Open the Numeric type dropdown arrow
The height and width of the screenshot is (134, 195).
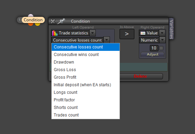(x=162, y=40)
